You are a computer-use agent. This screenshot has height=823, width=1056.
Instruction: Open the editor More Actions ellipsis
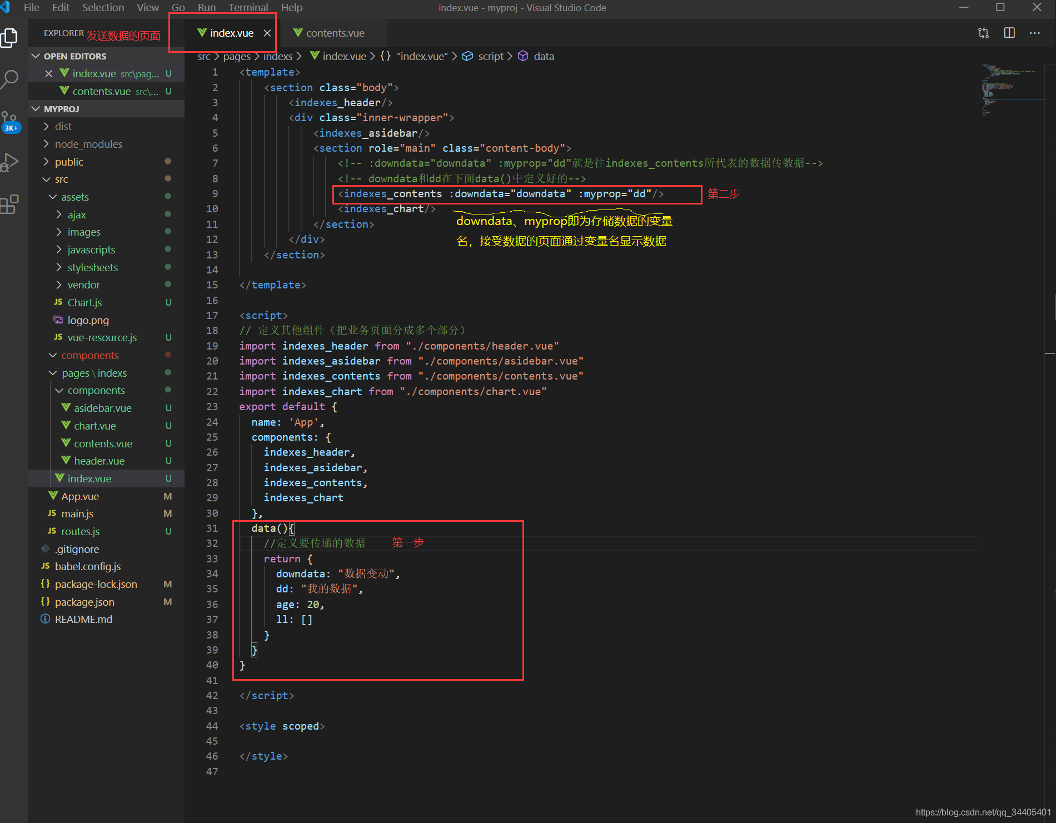pyautogui.click(x=1034, y=33)
